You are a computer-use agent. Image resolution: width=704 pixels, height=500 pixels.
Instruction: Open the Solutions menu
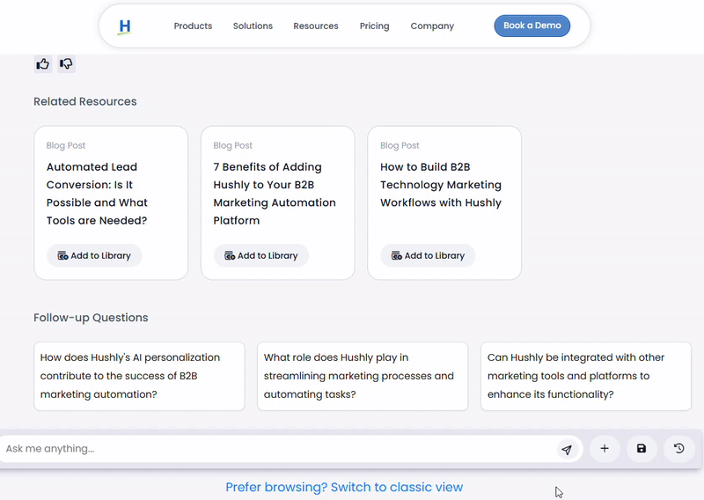click(x=253, y=26)
